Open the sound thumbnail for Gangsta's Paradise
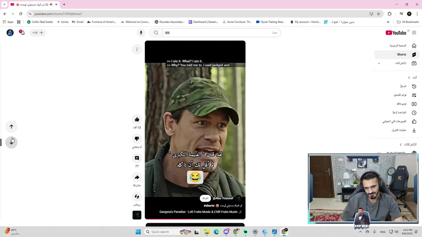Image resolution: width=422 pixels, height=237 pixels. tap(137, 215)
